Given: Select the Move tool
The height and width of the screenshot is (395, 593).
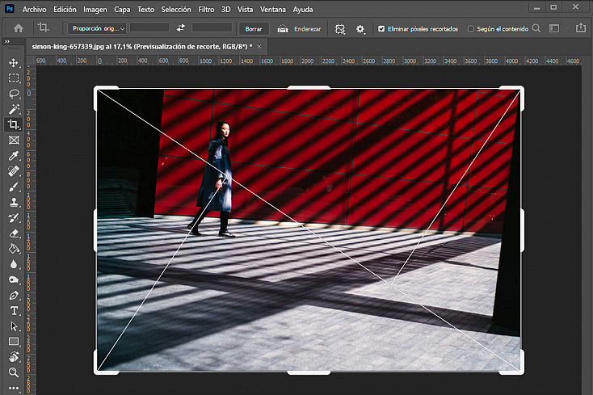Looking at the screenshot, I should pyautogui.click(x=14, y=63).
